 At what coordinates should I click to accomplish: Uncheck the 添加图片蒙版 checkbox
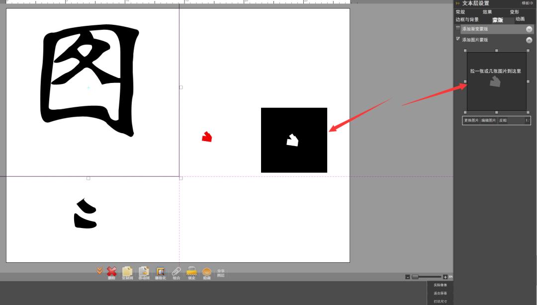[458, 39]
